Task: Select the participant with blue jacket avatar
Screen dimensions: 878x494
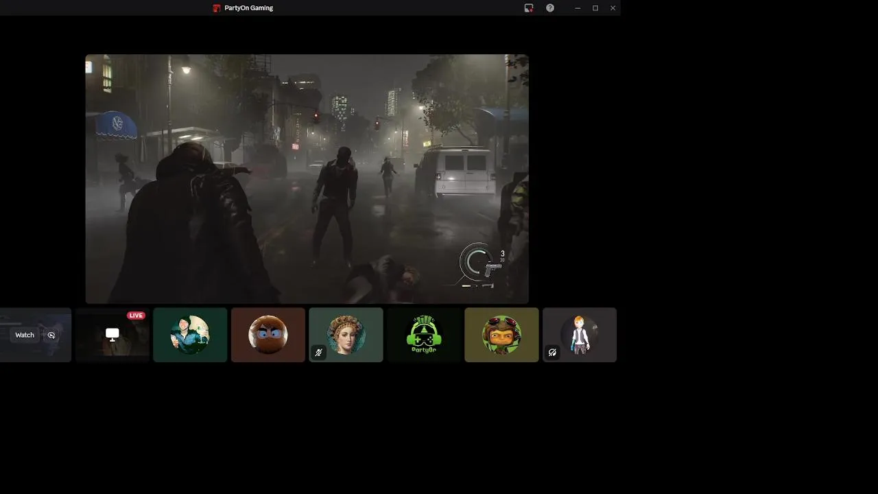Action: 190,335
